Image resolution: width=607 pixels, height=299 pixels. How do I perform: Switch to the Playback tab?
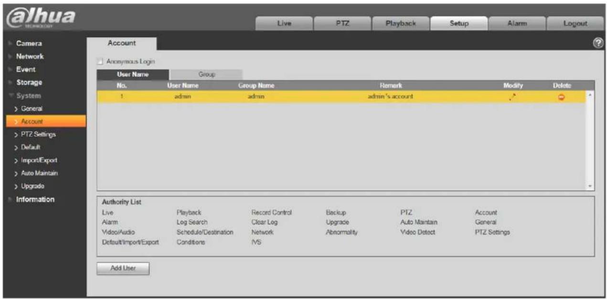(x=401, y=23)
